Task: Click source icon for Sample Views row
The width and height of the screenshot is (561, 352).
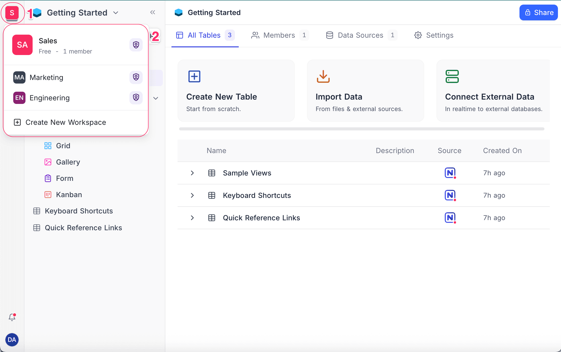Action: 450,173
